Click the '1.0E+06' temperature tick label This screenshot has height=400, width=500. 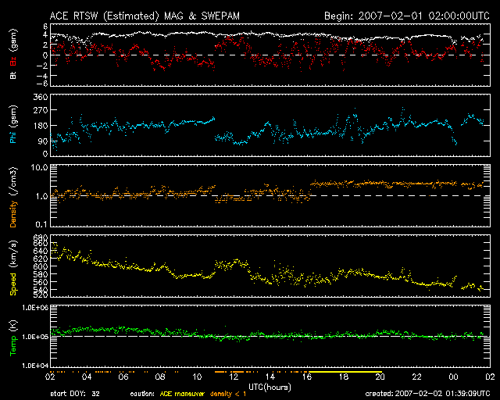[35, 308]
